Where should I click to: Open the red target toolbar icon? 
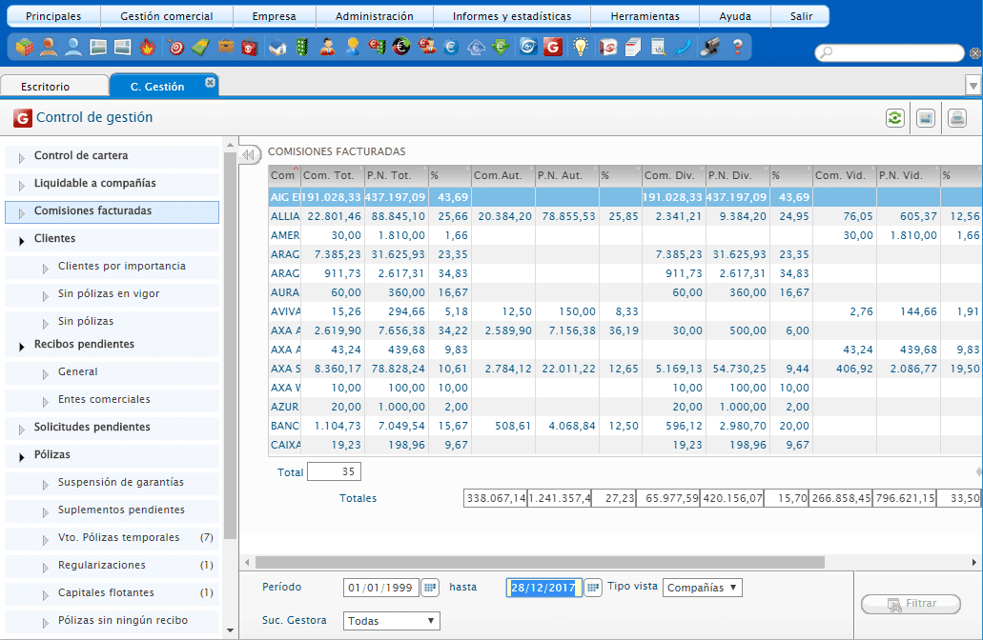click(176, 47)
